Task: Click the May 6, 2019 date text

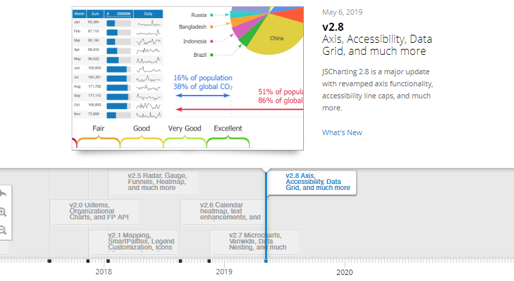Action: pos(341,12)
